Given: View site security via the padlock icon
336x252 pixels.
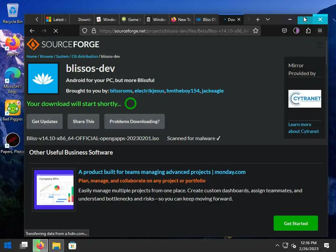Looking at the screenshot, I should pyautogui.click(x=94, y=31).
